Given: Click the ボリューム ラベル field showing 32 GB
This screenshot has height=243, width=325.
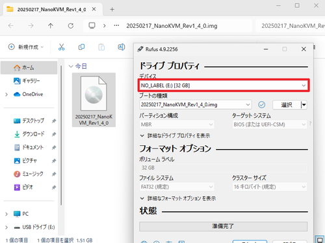Looking at the screenshot, I should click(x=223, y=168).
